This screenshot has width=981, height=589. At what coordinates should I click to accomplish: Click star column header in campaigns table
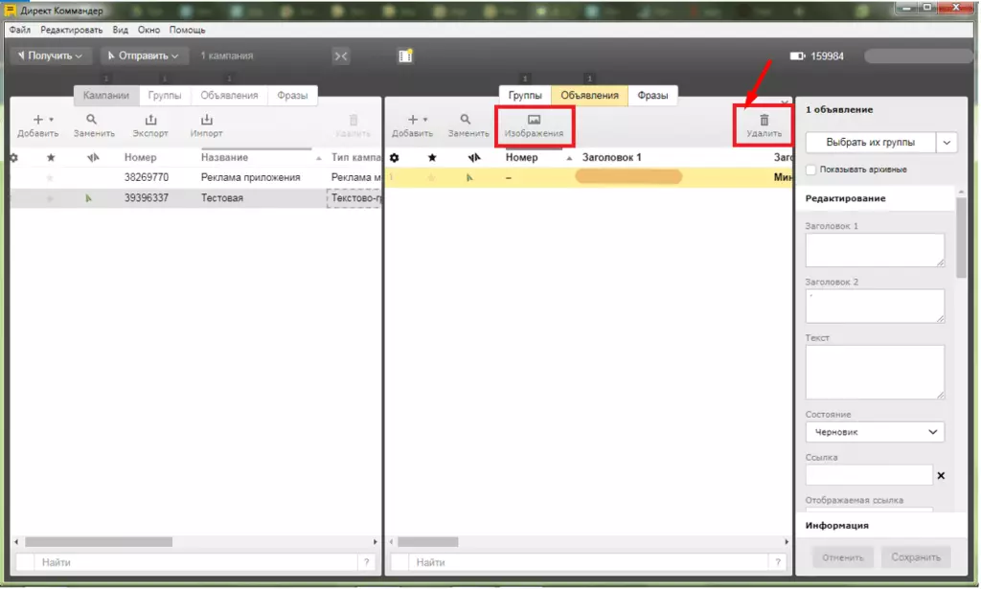51,158
